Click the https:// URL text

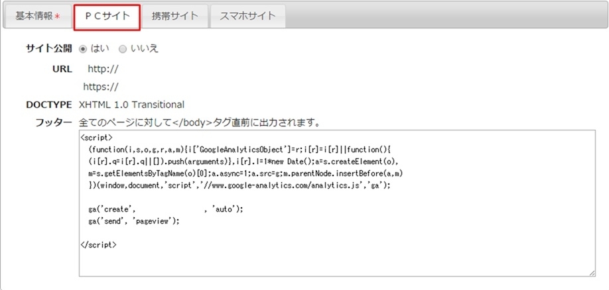click(101, 87)
